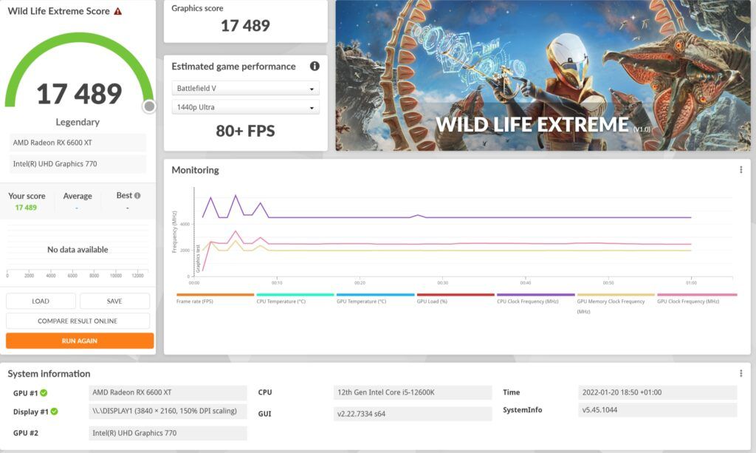Click the AMD Radeon RX 6600 XT field under Legendary
Viewport: 756px width, 453px height.
pyautogui.click(x=78, y=143)
